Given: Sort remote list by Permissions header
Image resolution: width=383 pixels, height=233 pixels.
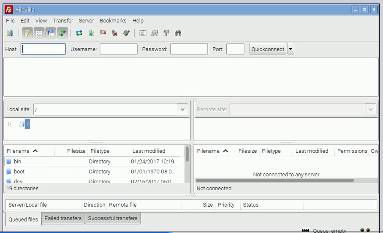Looking at the screenshot, I should (352, 151).
